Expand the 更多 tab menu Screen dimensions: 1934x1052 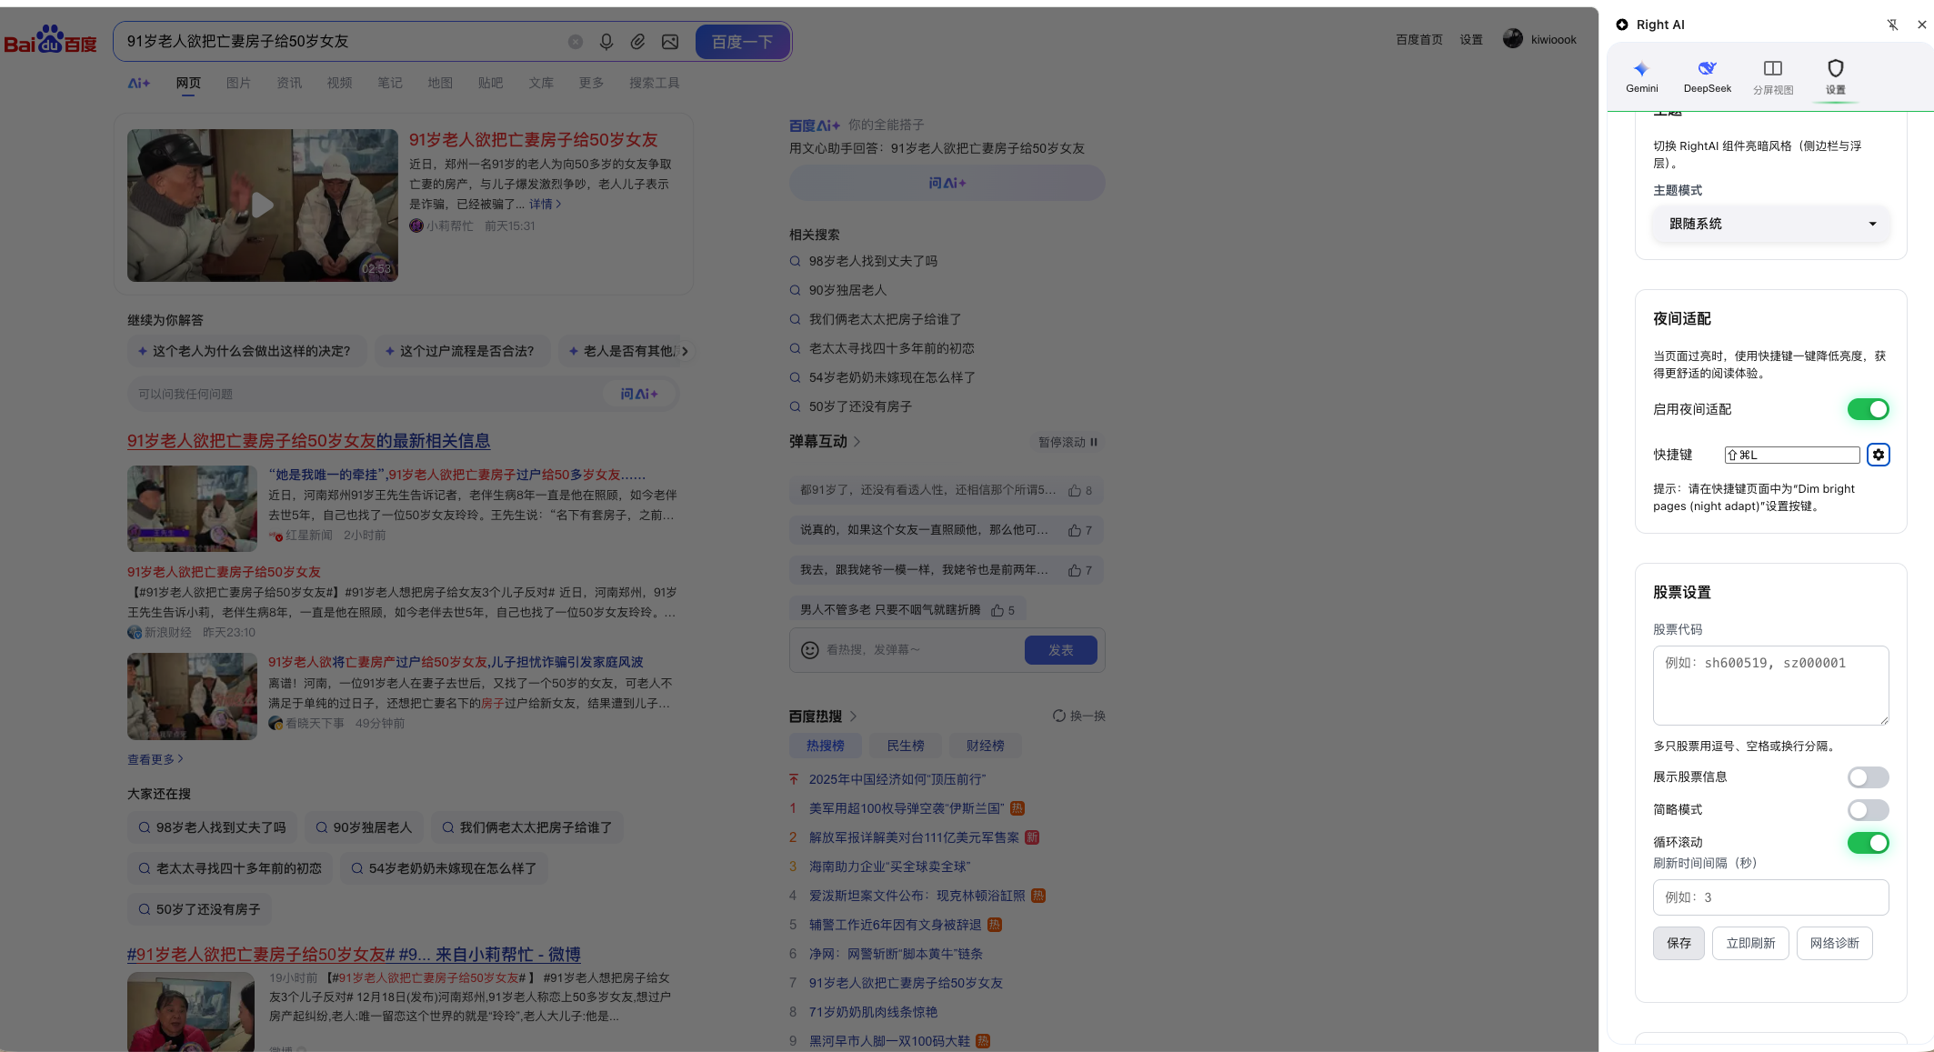click(x=591, y=83)
